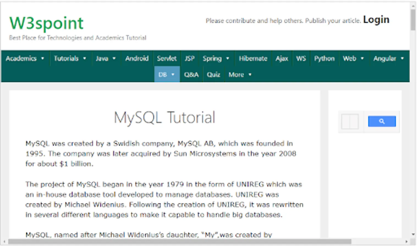Open the Web menu item

pyautogui.click(x=349, y=58)
